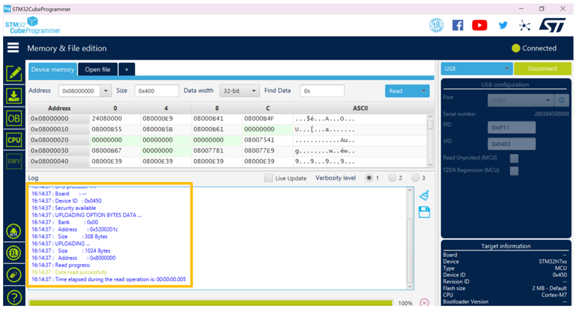This screenshot has height=310, width=575.
Task: Click log line Data read successfully
Action: click(x=69, y=272)
